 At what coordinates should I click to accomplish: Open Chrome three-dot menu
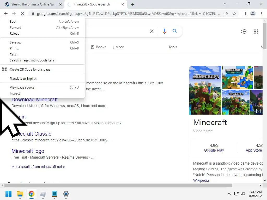pos(261,14)
